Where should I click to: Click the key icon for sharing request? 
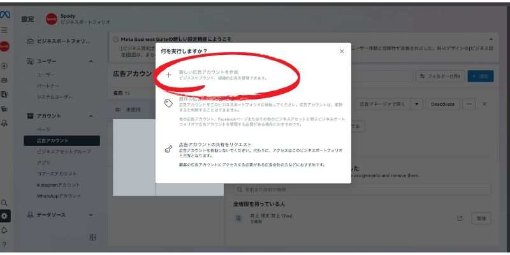[x=168, y=149]
